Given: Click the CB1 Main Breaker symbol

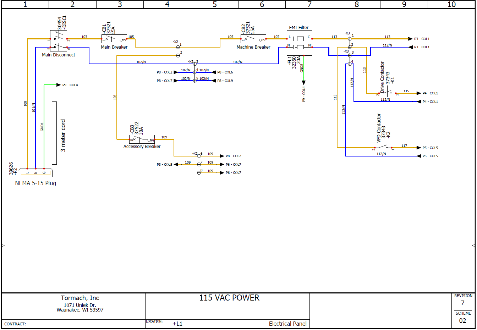Looking at the screenshot, I should click(114, 38).
